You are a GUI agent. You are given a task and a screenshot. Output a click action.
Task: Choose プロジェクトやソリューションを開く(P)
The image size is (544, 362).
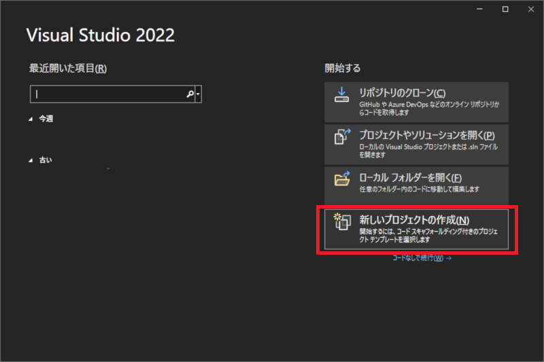tap(416, 145)
